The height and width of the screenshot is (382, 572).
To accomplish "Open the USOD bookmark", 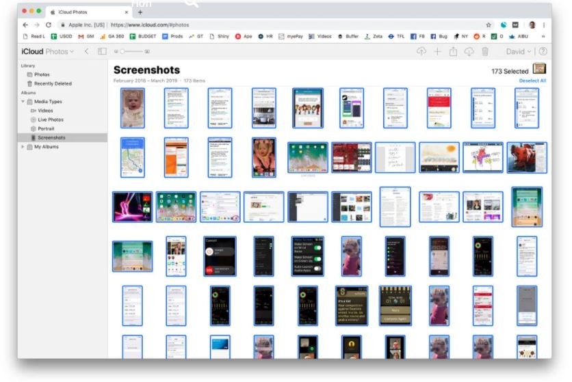I will pos(62,36).
